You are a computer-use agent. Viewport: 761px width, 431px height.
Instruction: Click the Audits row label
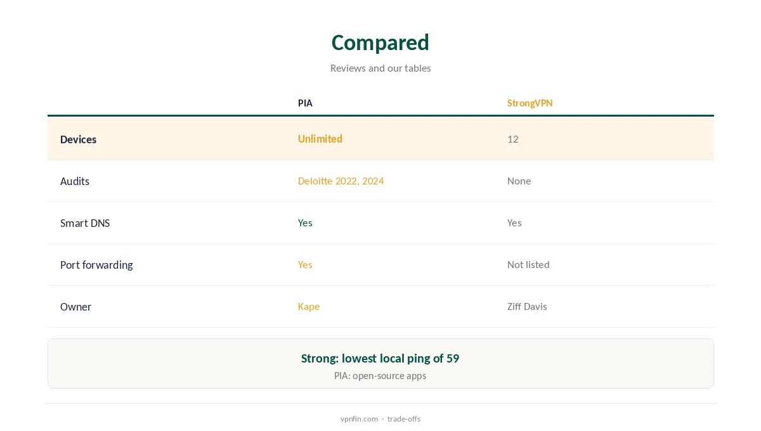click(x=75, y=181)
